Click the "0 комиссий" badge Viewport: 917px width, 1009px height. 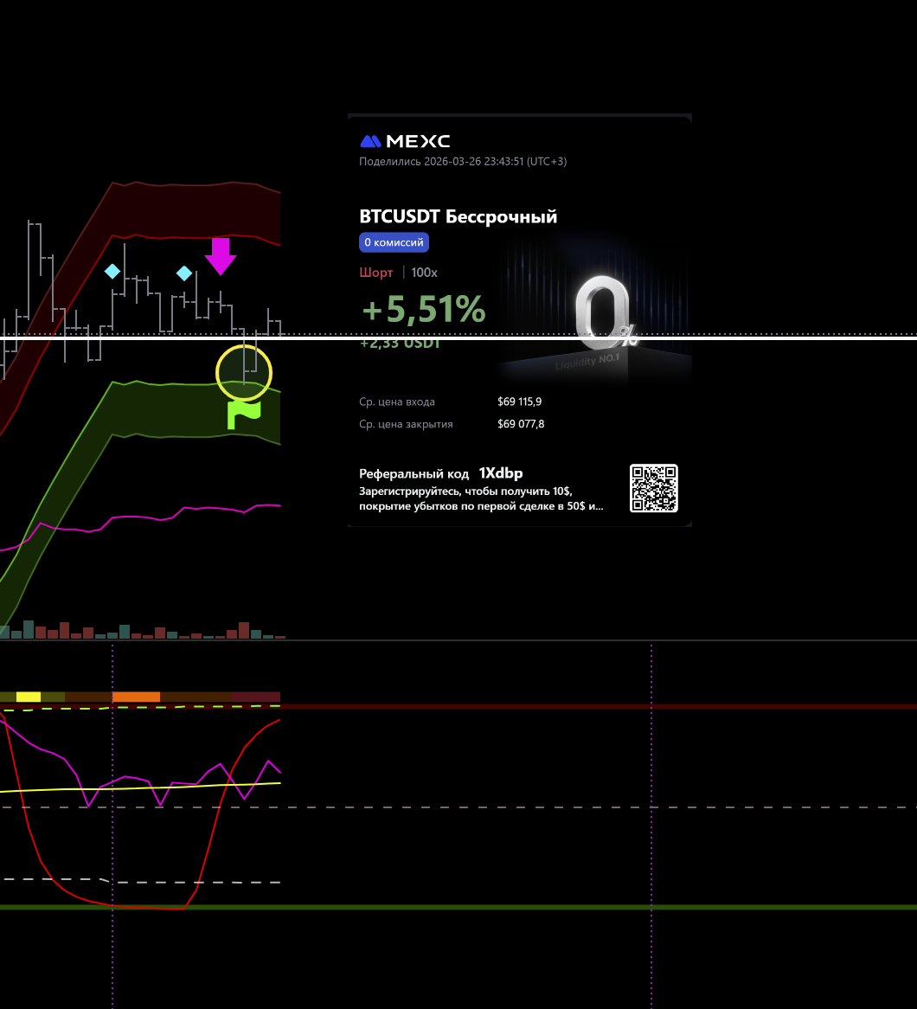pyautogui.click(x=394, y=242)
